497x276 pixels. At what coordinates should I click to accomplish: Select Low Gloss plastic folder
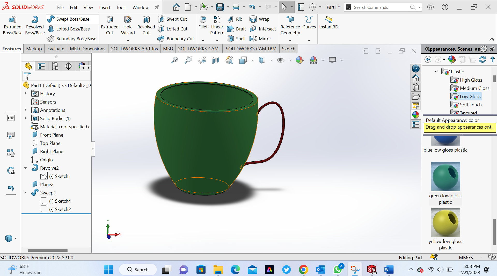pyautogui.click(x=466, y=96)
